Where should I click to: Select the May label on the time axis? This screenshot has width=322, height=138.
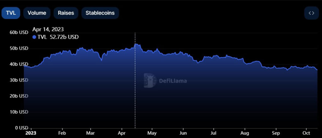point(152,133)
